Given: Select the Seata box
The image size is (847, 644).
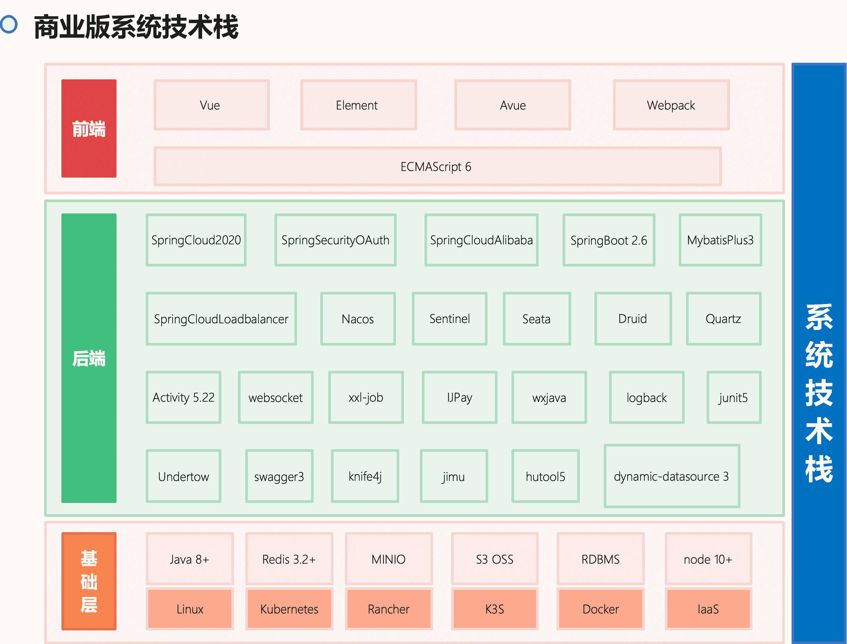Looking at the screenshot, I should [537, 319].
